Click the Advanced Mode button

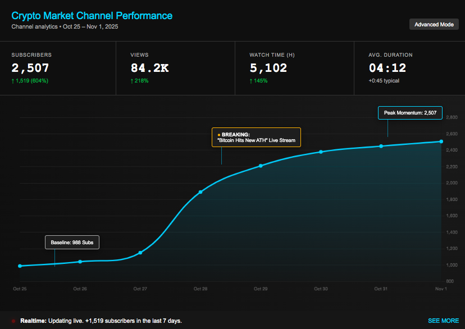tap(434, 24)
